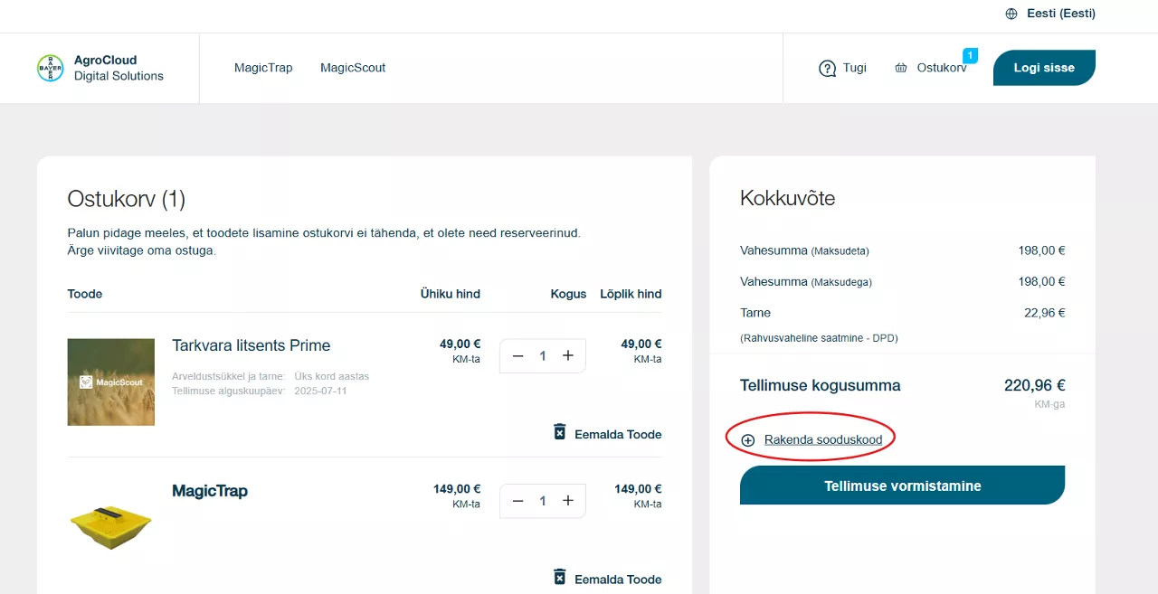Click the cart item count badge

(971, 56)
